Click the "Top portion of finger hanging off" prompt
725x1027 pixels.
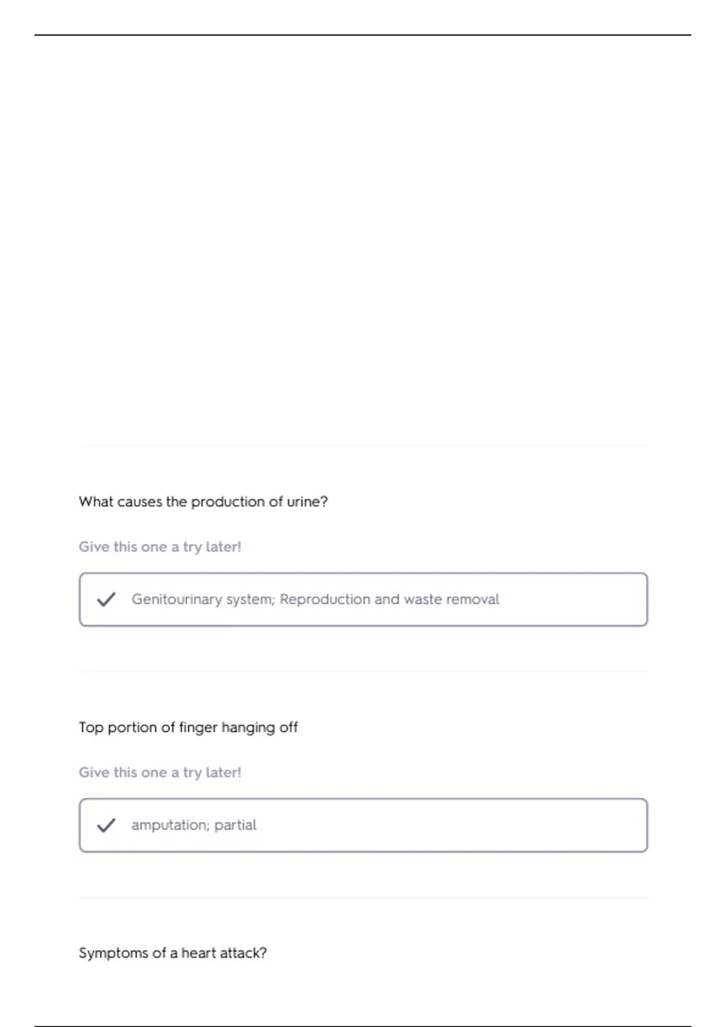[x=188, y=727]
